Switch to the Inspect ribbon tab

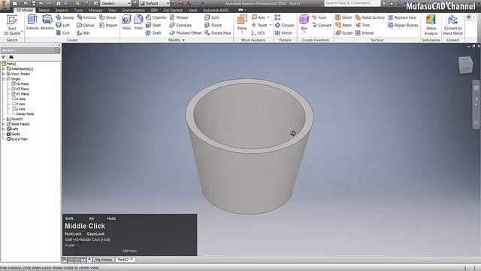click(62, 10)
